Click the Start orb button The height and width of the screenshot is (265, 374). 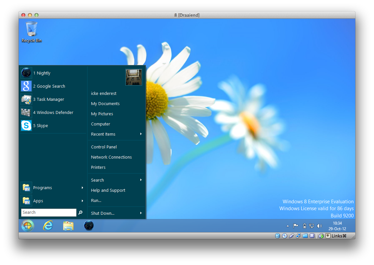[28, 226]
